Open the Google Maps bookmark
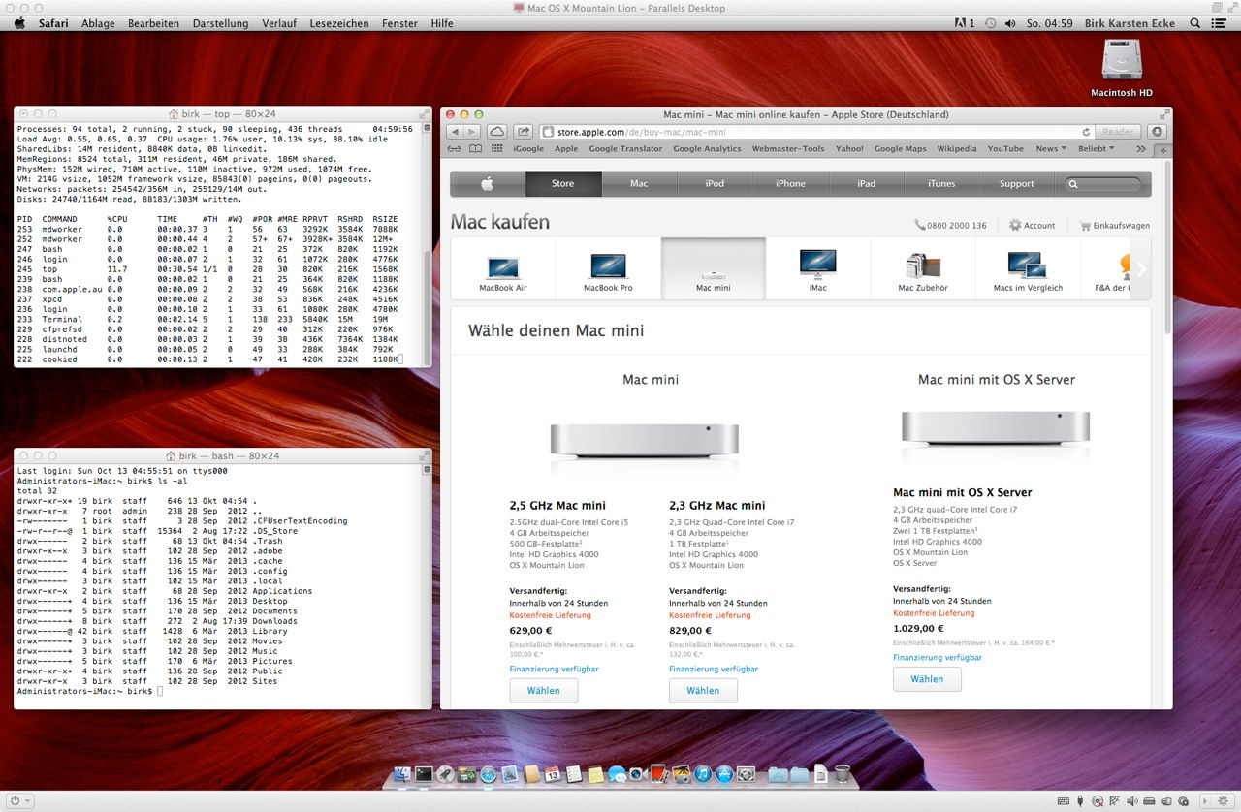Viewport: 1241px width, 812px height. click(x=900, y=149)
